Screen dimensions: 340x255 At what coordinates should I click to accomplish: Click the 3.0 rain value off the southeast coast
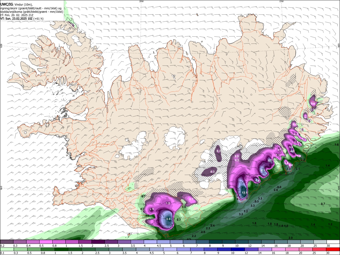[279, 187]
